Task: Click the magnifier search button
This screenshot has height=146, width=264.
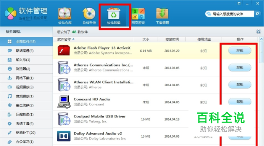Action: pyautogui.click(x=257, y=14)
